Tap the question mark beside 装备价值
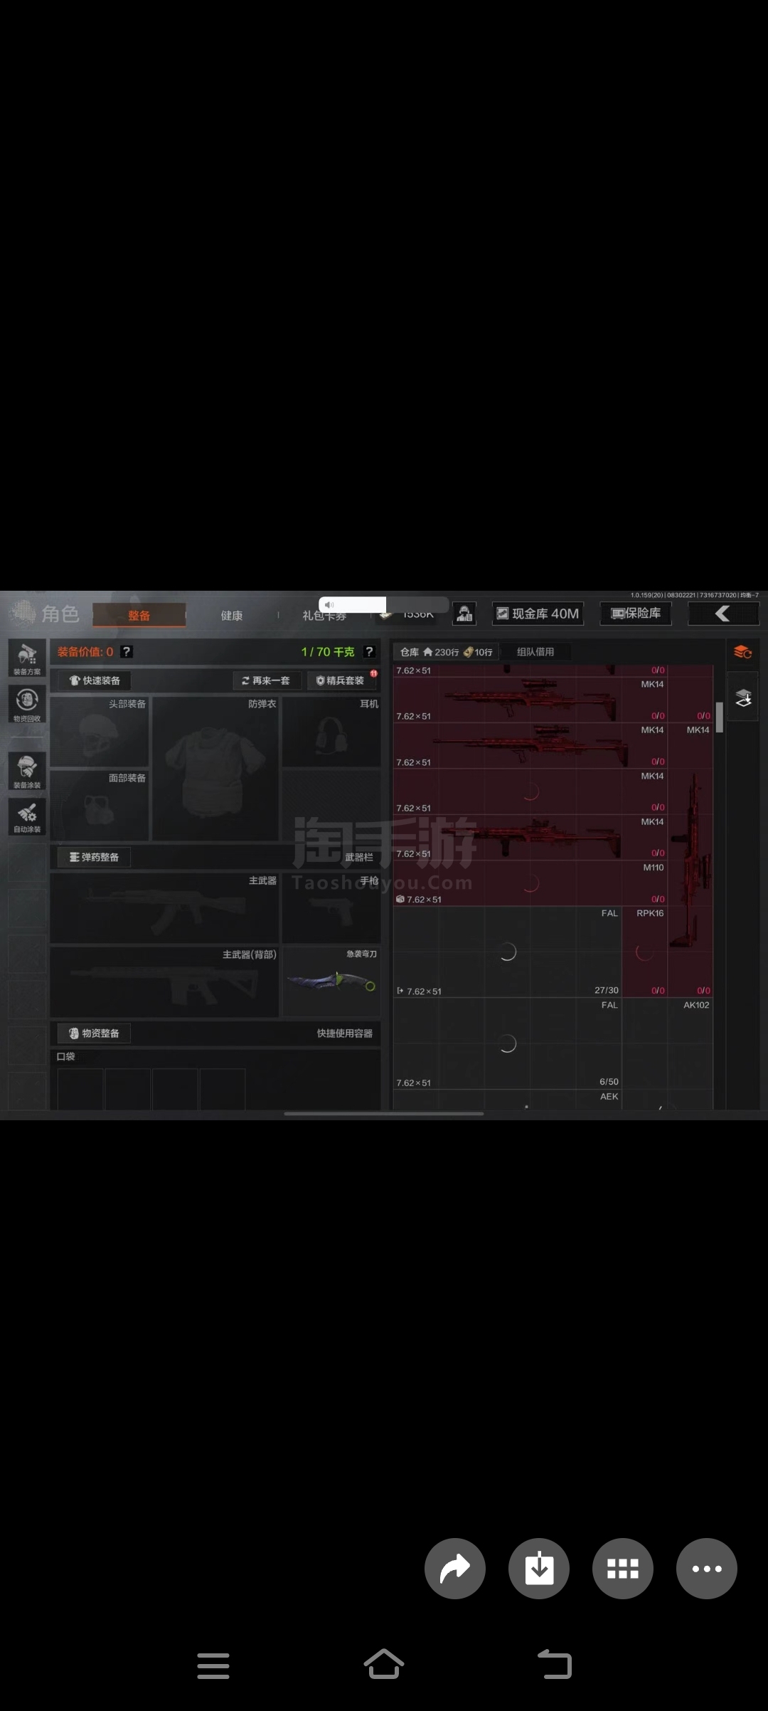Image resolution: width=768 pixels, height=1711 pixels. 127,652
